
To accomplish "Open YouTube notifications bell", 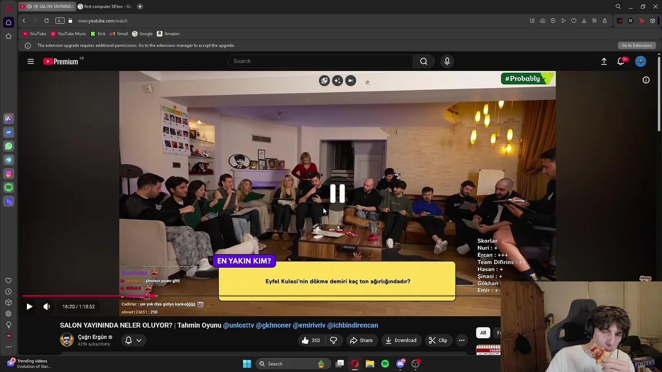I will [x=621, y=61].
